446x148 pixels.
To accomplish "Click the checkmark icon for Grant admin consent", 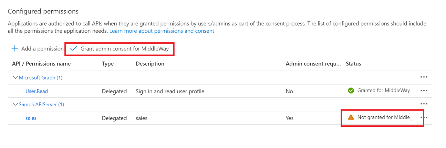I will tap(73, 48).
